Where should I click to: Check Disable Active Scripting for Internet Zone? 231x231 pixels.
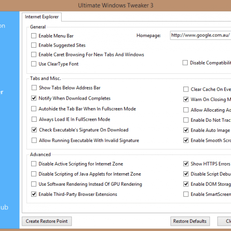click(x=34, y=164)
